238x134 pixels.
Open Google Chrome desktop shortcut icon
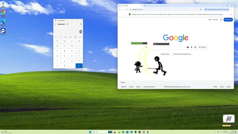pyautogui.click(x=3, y=14)
